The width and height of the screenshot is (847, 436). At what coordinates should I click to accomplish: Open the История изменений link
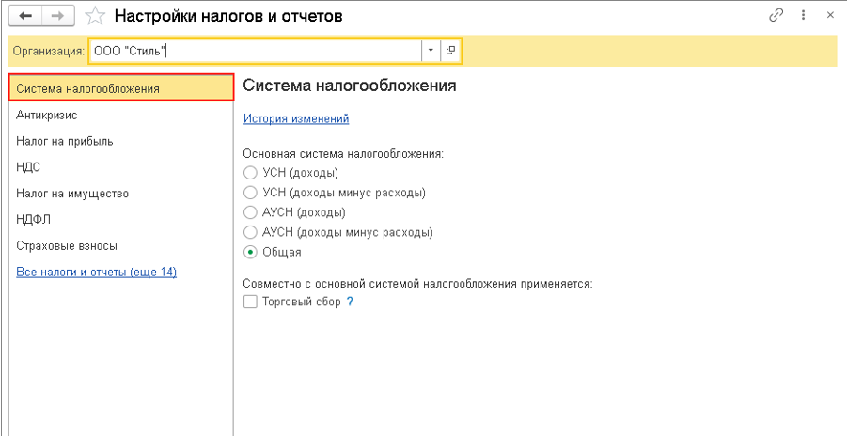296,118
